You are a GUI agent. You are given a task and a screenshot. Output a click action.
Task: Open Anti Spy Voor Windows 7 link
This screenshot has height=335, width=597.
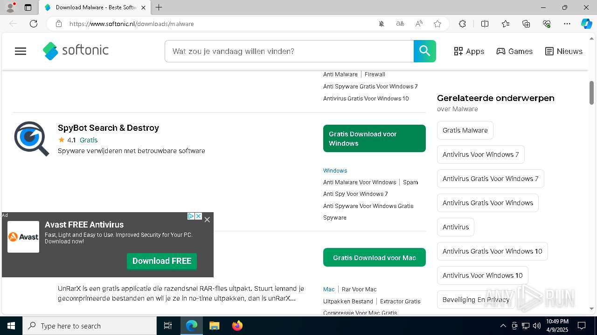[355, 194]
